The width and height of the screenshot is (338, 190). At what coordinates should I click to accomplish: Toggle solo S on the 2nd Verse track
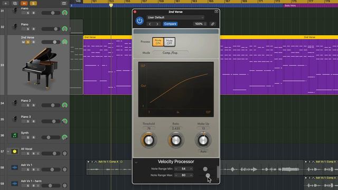(28, 42)
